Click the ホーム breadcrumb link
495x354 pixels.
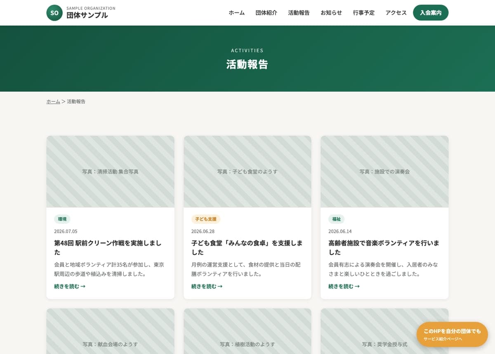coord(53,101)
